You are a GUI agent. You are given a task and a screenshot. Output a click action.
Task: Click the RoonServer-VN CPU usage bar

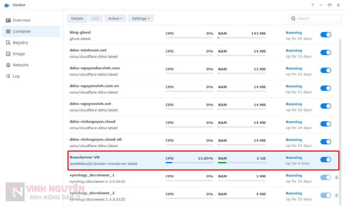189,163
